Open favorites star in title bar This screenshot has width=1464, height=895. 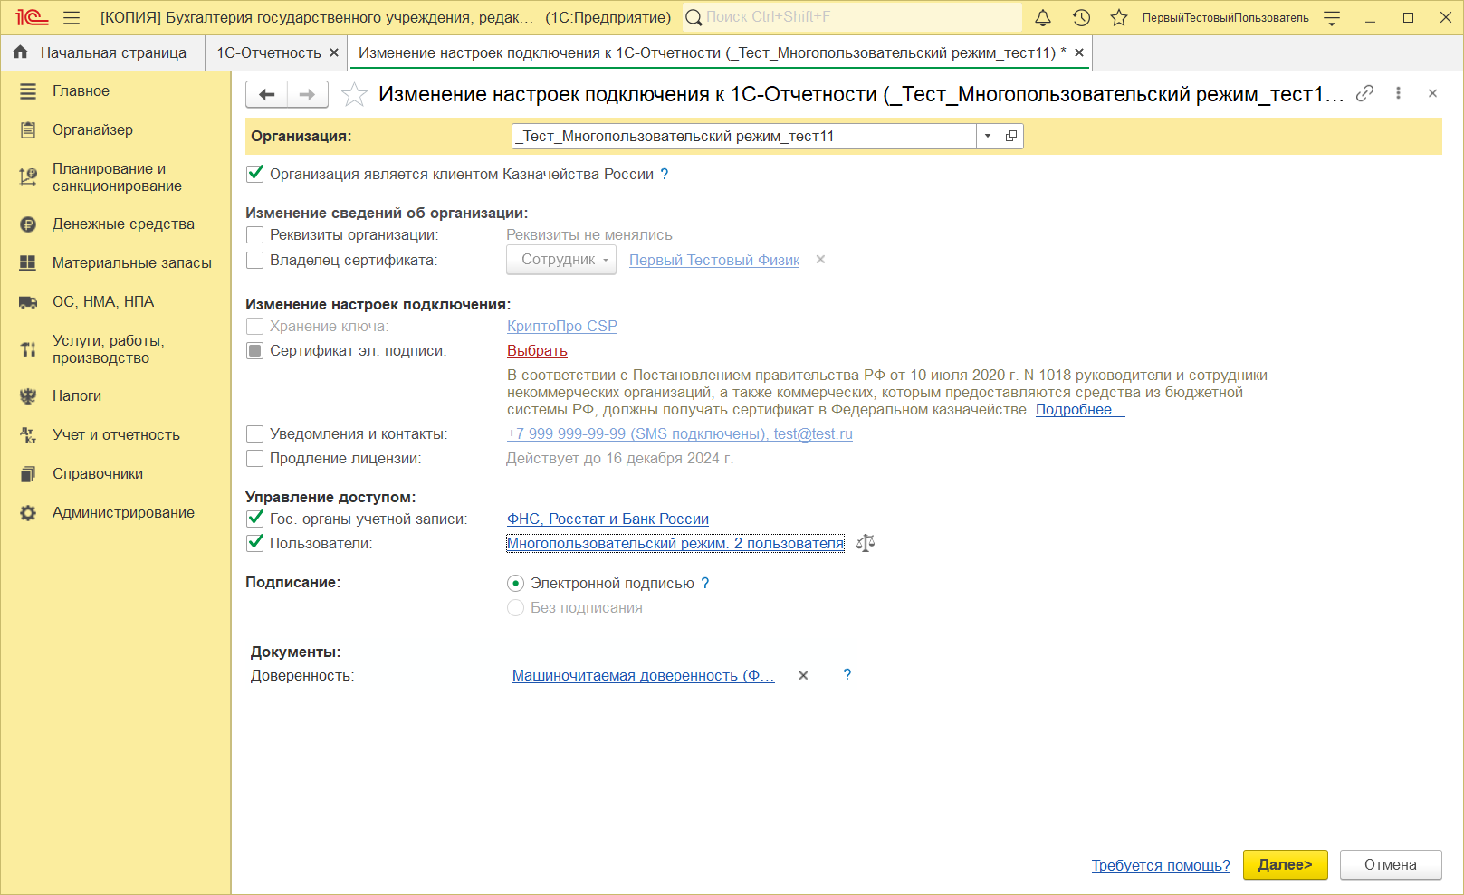(1119, 17)
